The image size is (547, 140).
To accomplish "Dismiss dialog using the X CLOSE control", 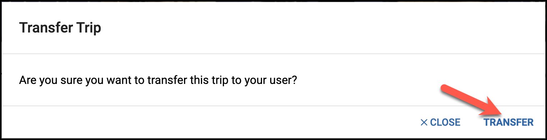I will 440,122.
